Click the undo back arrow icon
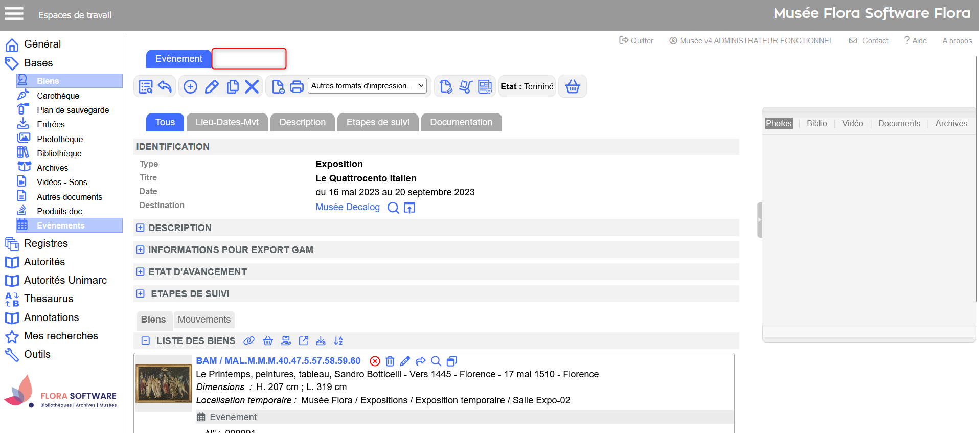This screenshot has width=979, height=433. (165, 86)
